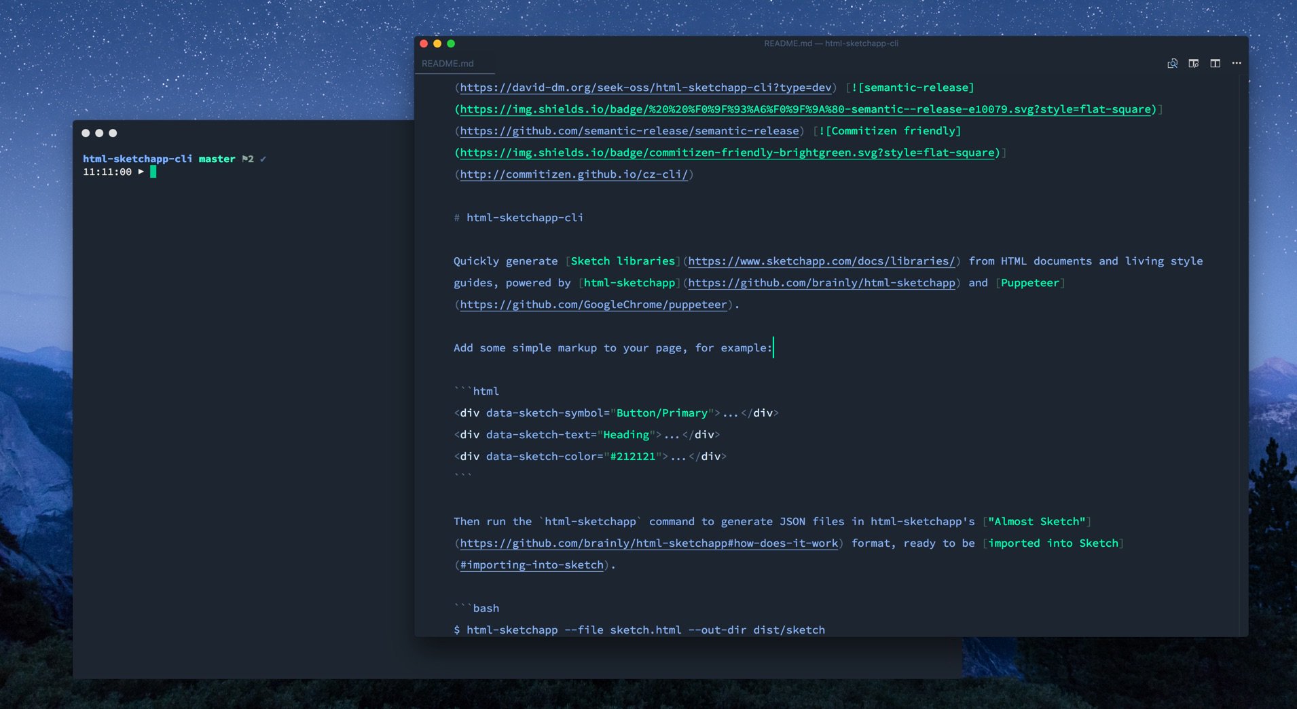The width and height of the screenshot is (1297, 709).
Task: Click the checkmark status icon in terminal prompt
Action: click(263, 159)
